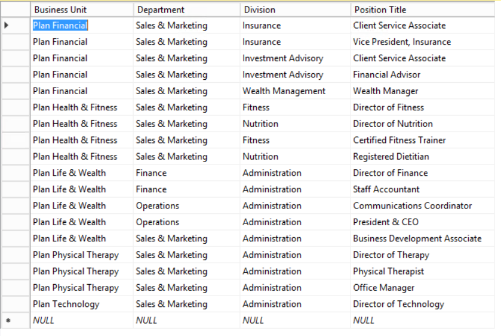
Task: Select the Vice President, Insurance cell
Action: tap(402, 42)
